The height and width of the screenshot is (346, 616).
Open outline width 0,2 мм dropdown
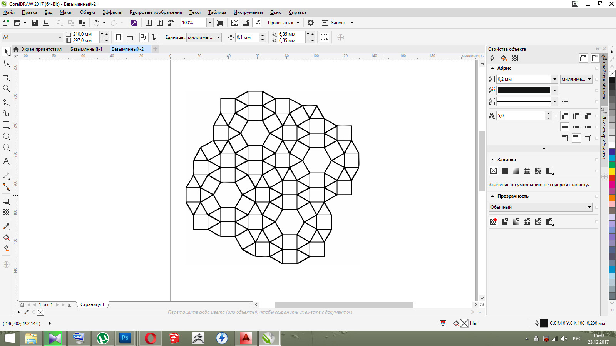click(555, 79)
